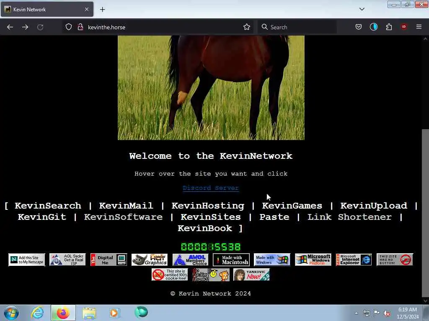The width and height of the screenshot is (429, 321).
Task: Click the page vertical scrollbar thumb
Action: pyautogui.click(x=425, y=213)
